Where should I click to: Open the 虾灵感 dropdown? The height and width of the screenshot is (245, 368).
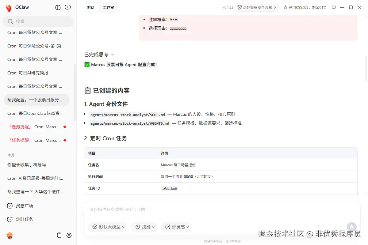176,227
